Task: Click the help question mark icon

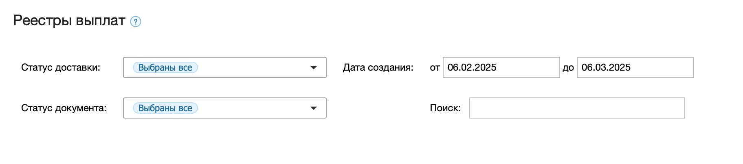Action: tap(136, 22)
